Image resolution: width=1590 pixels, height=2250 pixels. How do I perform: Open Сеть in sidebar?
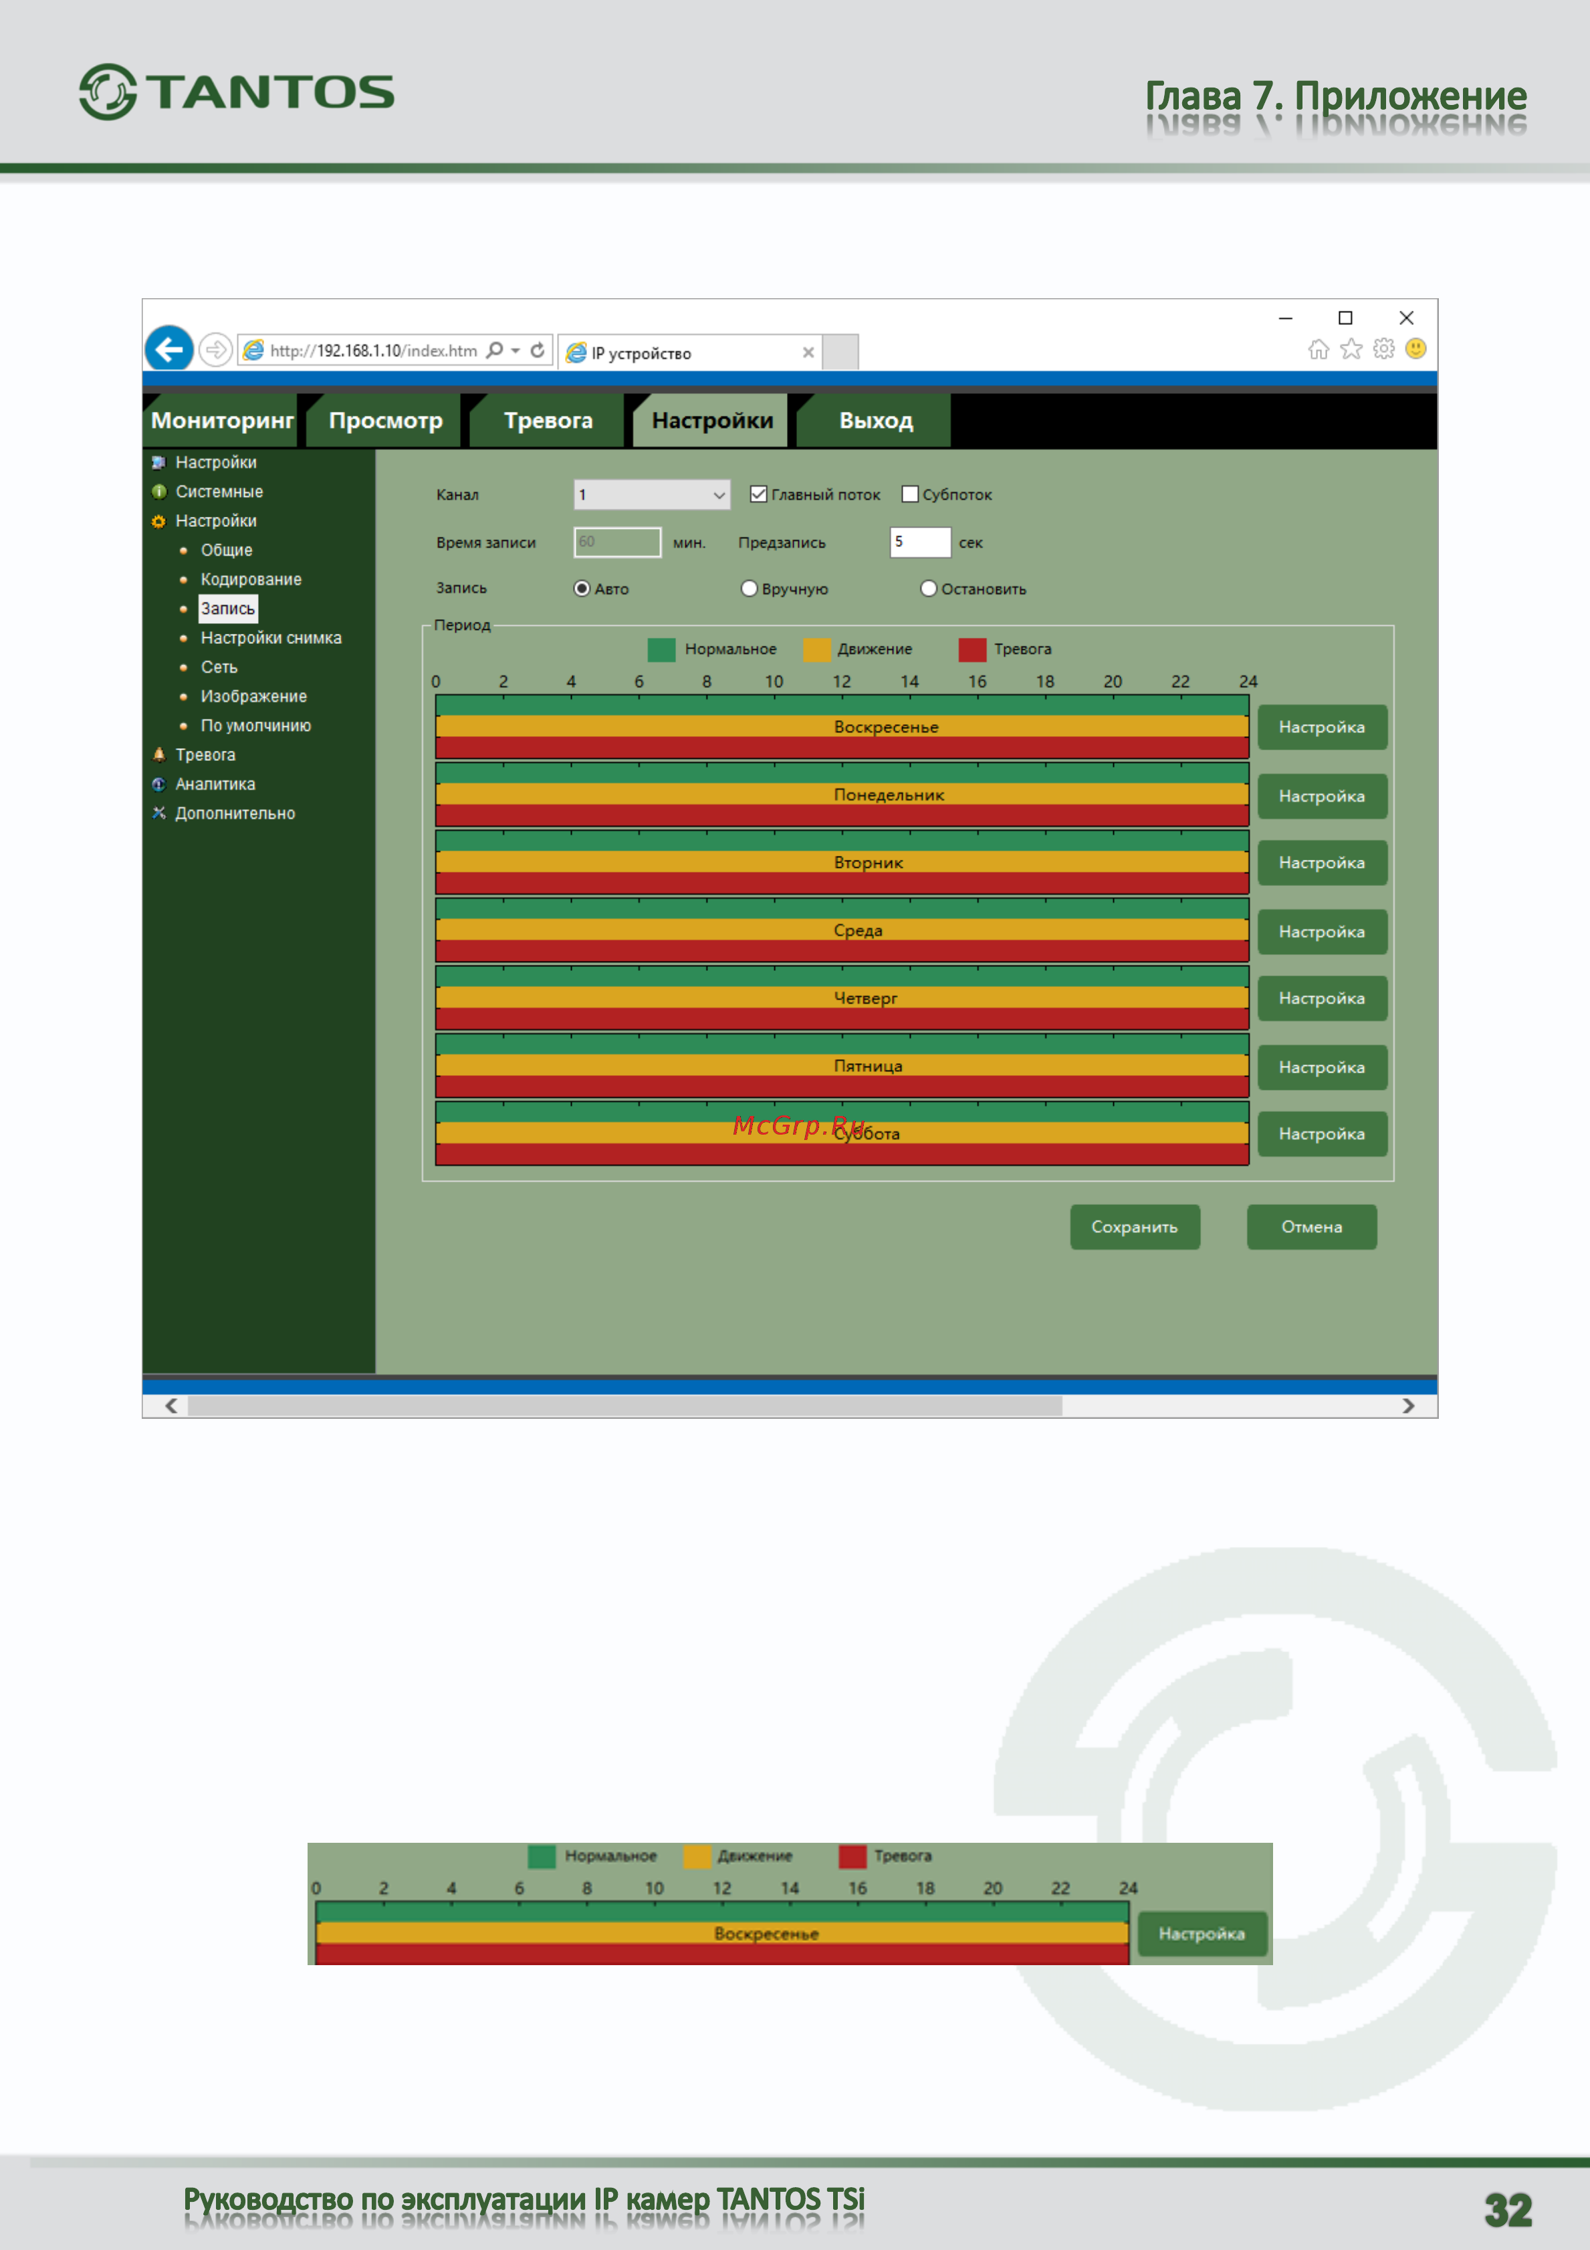(219, 667)
